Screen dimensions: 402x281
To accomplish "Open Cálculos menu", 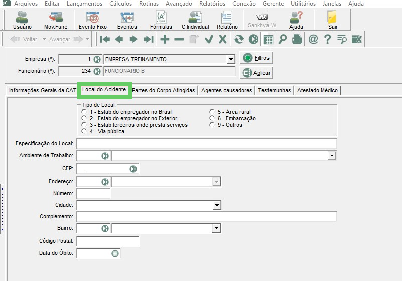I will [x=121, y=4].
